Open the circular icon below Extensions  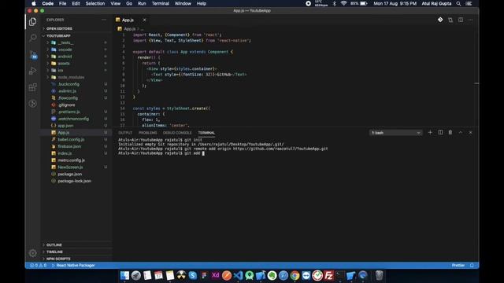(32, 104)
